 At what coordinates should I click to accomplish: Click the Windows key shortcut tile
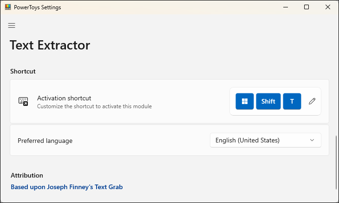[x=245, y=101]
